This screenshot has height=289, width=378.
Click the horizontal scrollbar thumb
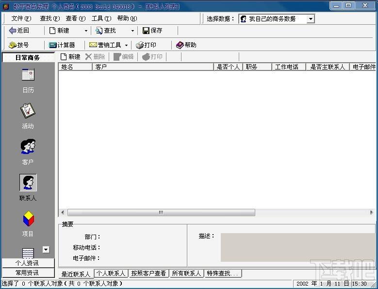pos(161,213)
